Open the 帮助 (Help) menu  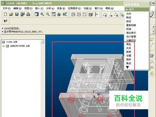(x=110, y=8)
